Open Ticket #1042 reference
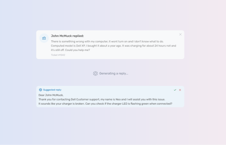Image resolution: width=226 pixels, height=145 pixels. (58, 55)
